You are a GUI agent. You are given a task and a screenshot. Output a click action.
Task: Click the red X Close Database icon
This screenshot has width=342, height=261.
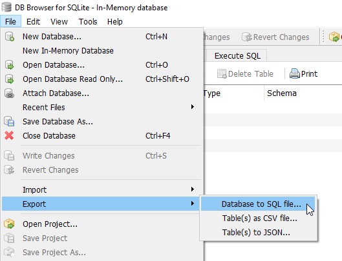9,135
